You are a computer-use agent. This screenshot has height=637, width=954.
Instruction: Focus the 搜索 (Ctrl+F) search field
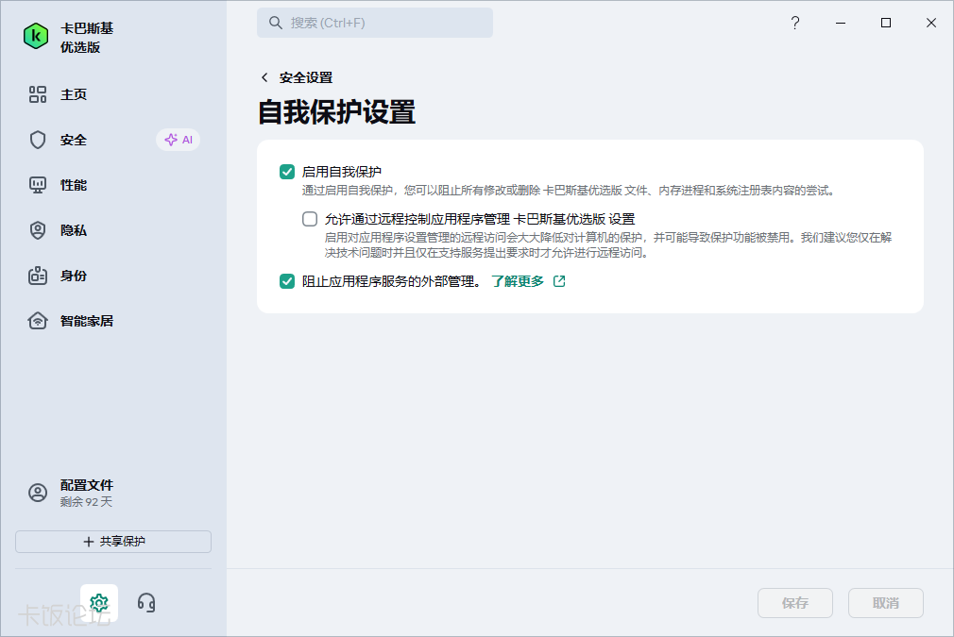click(375, 23)
